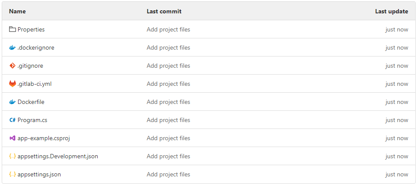Open the appsettings.Development.json file
Image resolution: width=417 pixels, height=185 pixels.
tap(58, 156)
